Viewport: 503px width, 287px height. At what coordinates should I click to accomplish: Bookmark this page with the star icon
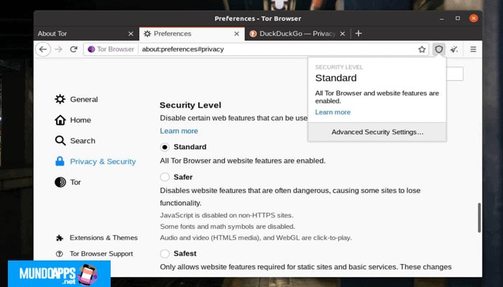click(422, 50)
